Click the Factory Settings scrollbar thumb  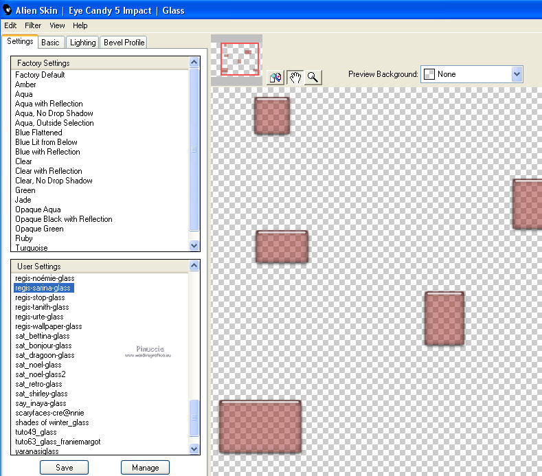point(194,149)
